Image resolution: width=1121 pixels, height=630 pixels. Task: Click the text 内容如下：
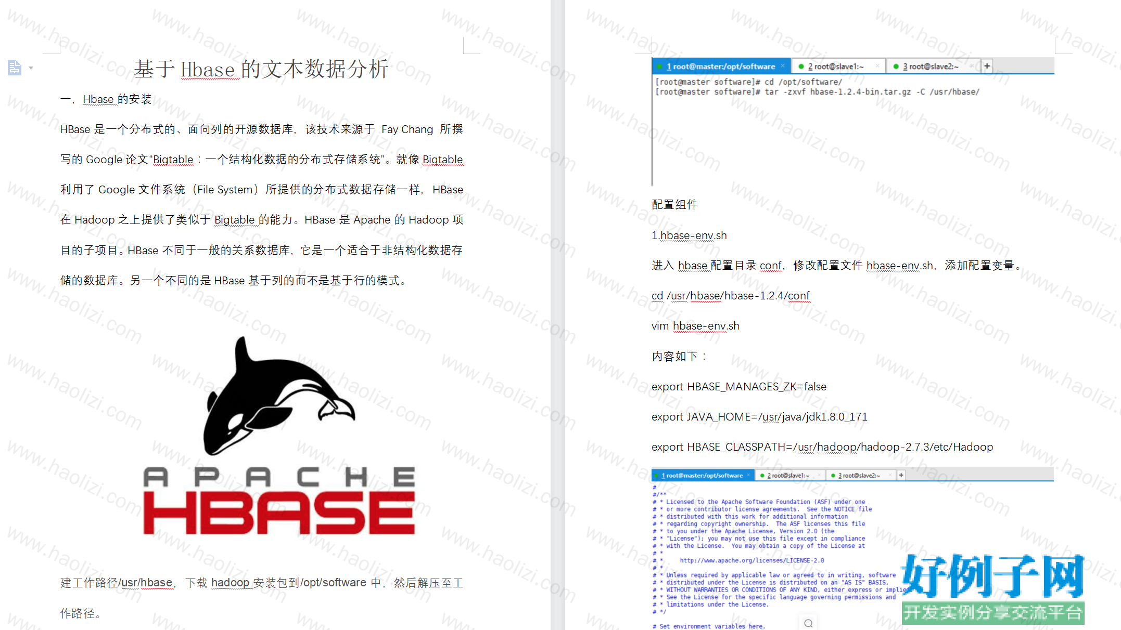[x=680, y=356]
